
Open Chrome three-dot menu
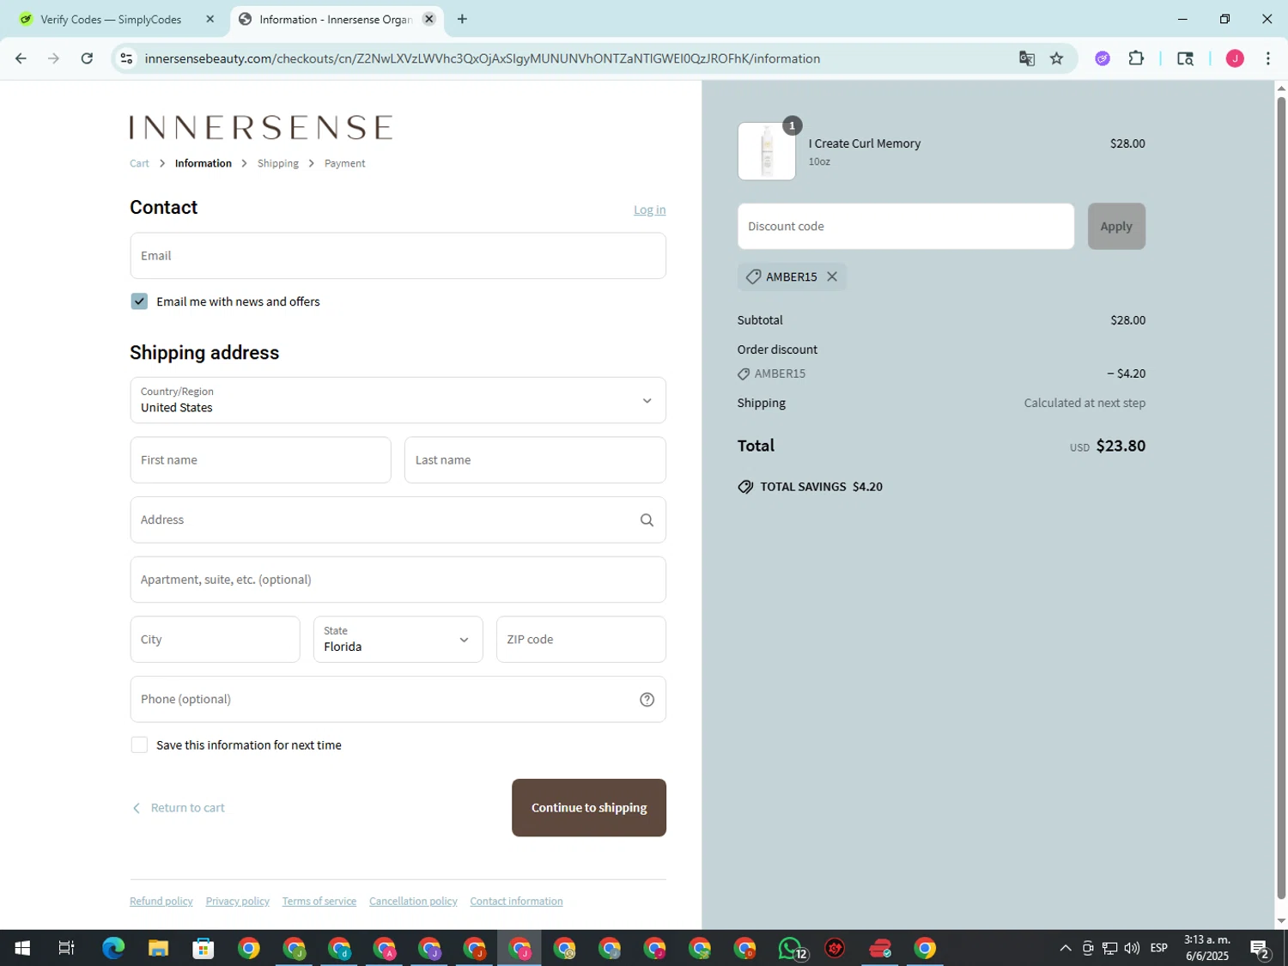pos(1268,58)
